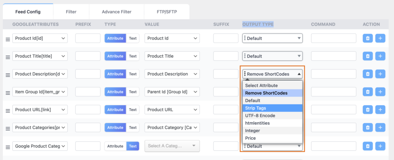
Task: Open Product Id[id] Google attribute dropdown
Action: pyautogui.click(x=40, y=38)
